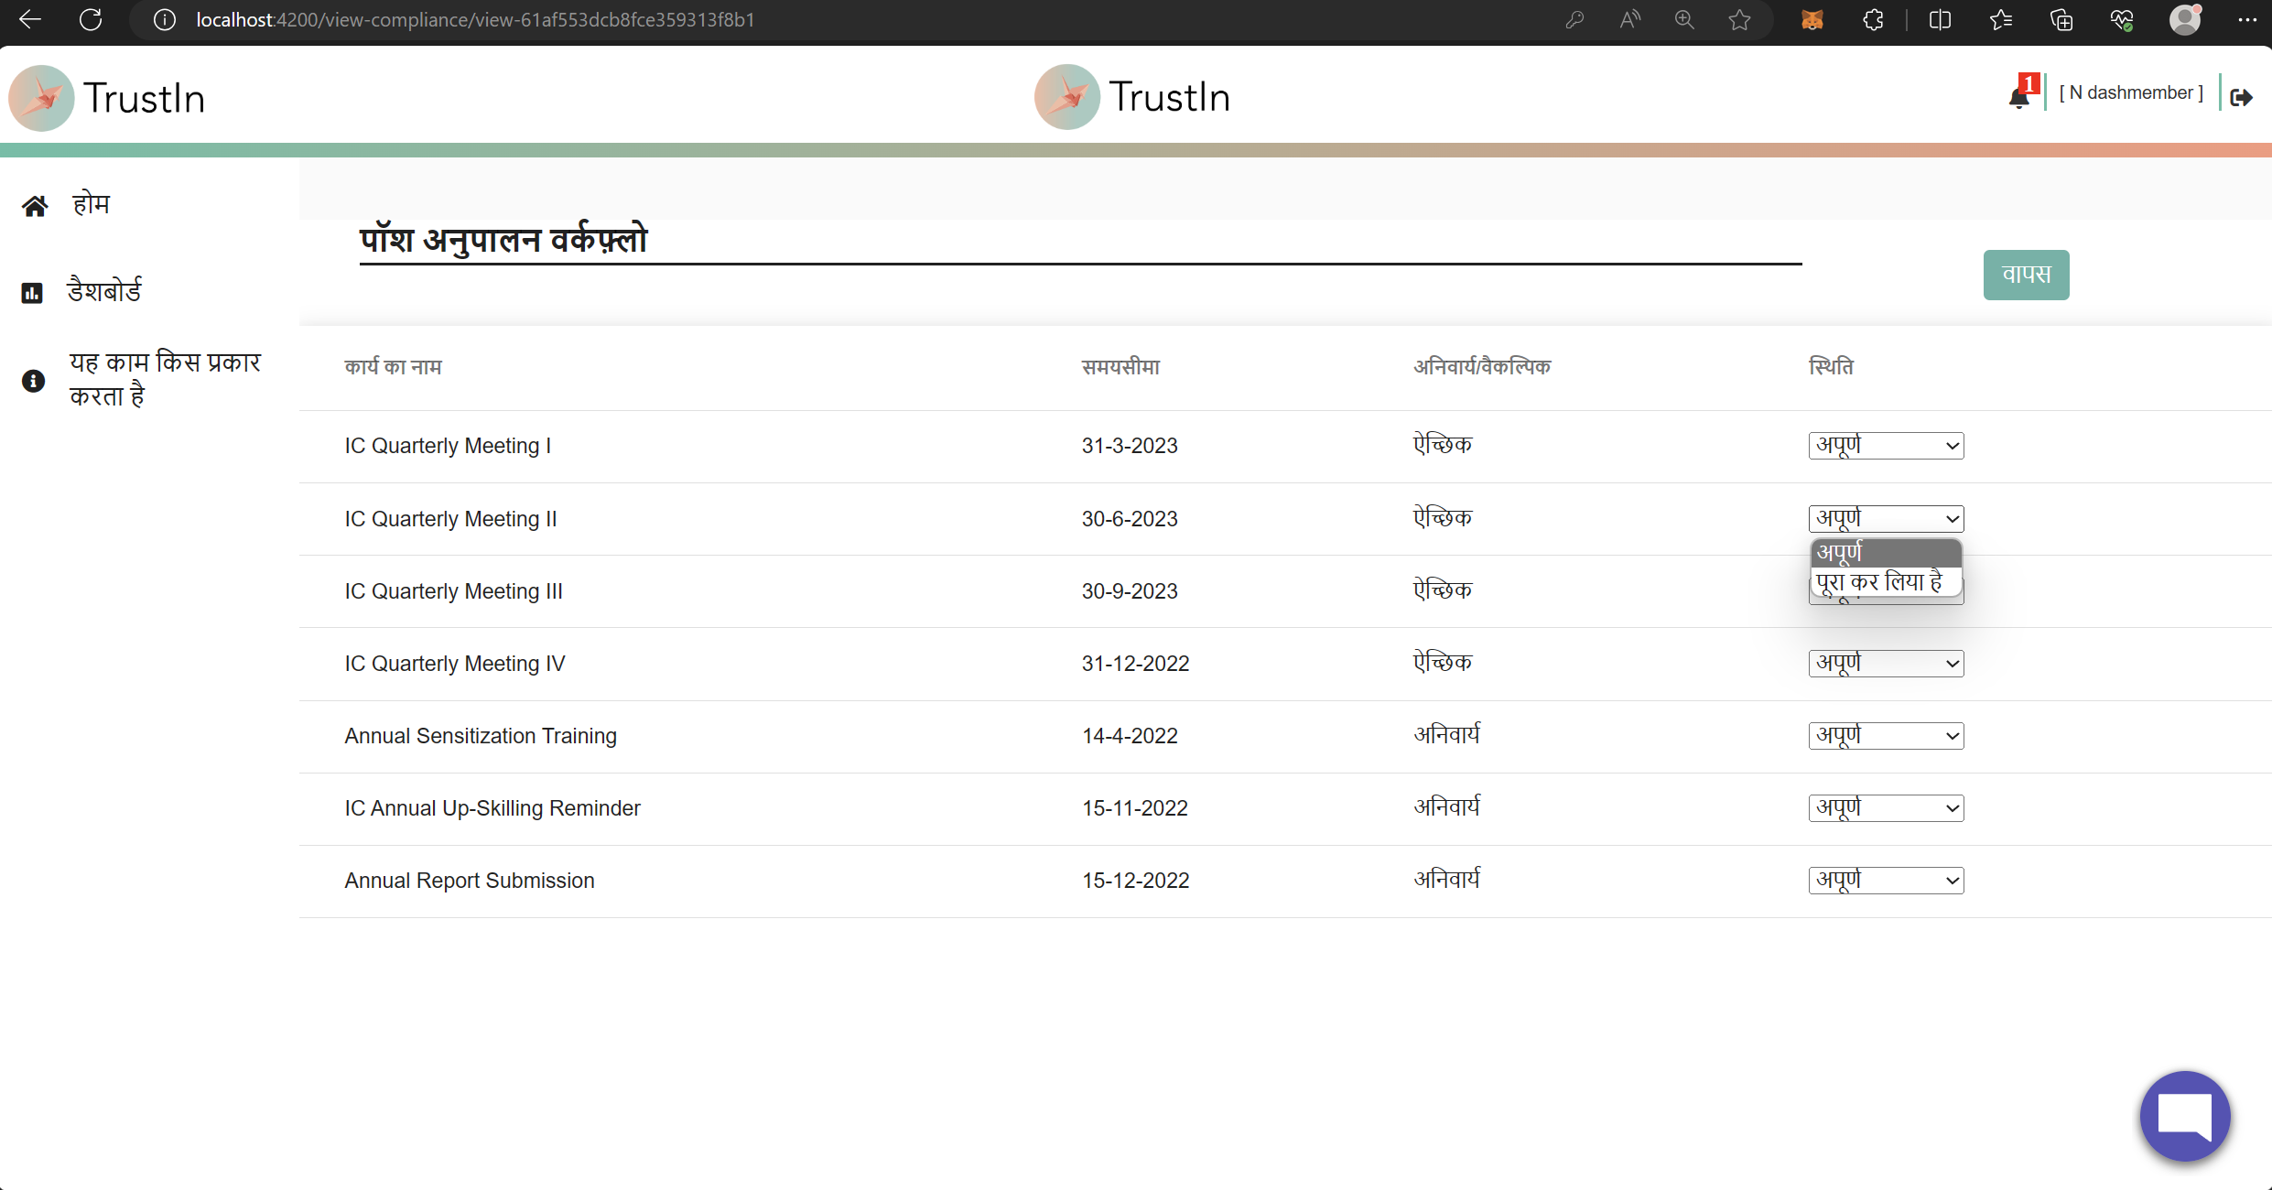Image resolution: width=2272 pixels, height=1190 pixels.
Task: Open status dropdown for Annual Report Submission
Action: [1885, 880]
